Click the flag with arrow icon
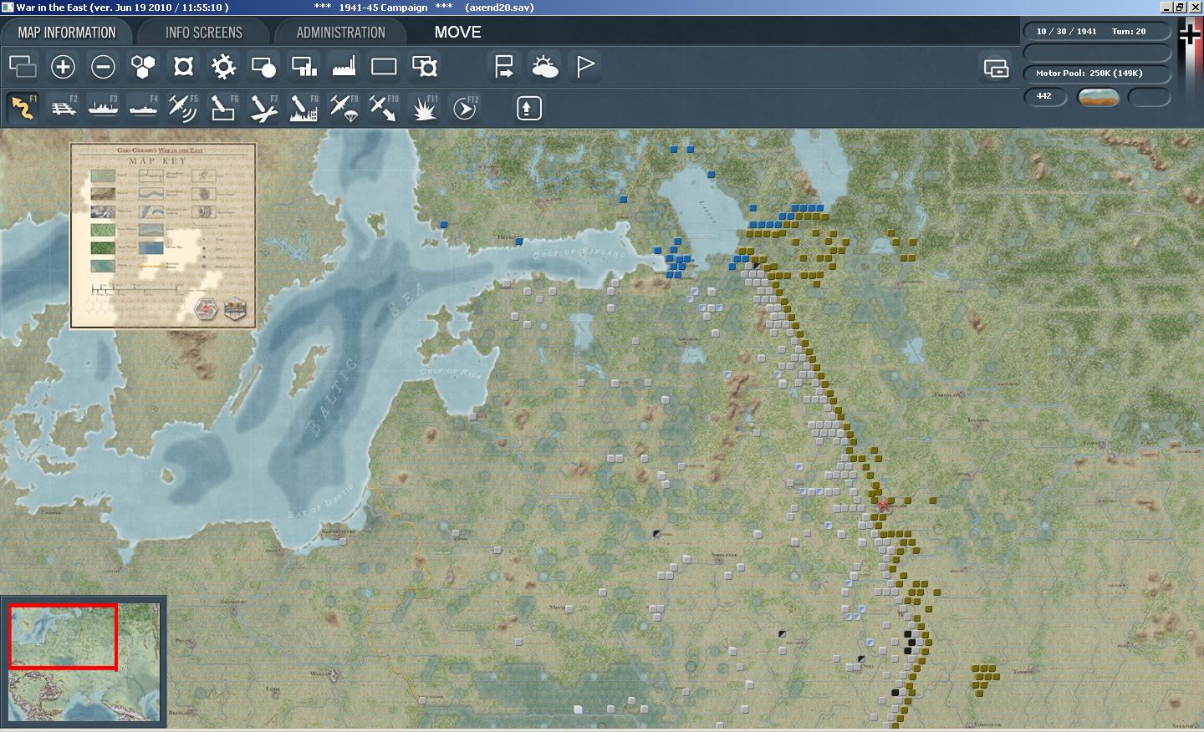Viewport: 1204px width, 732px height. (x=504, y=67)
